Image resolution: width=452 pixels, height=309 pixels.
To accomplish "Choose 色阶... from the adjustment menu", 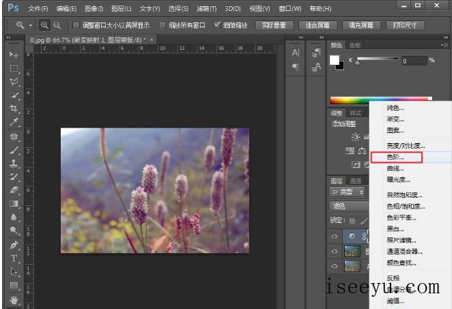I will [396, 157].
